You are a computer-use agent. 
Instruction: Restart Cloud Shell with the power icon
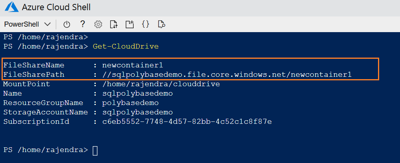(x=67, y=24)
